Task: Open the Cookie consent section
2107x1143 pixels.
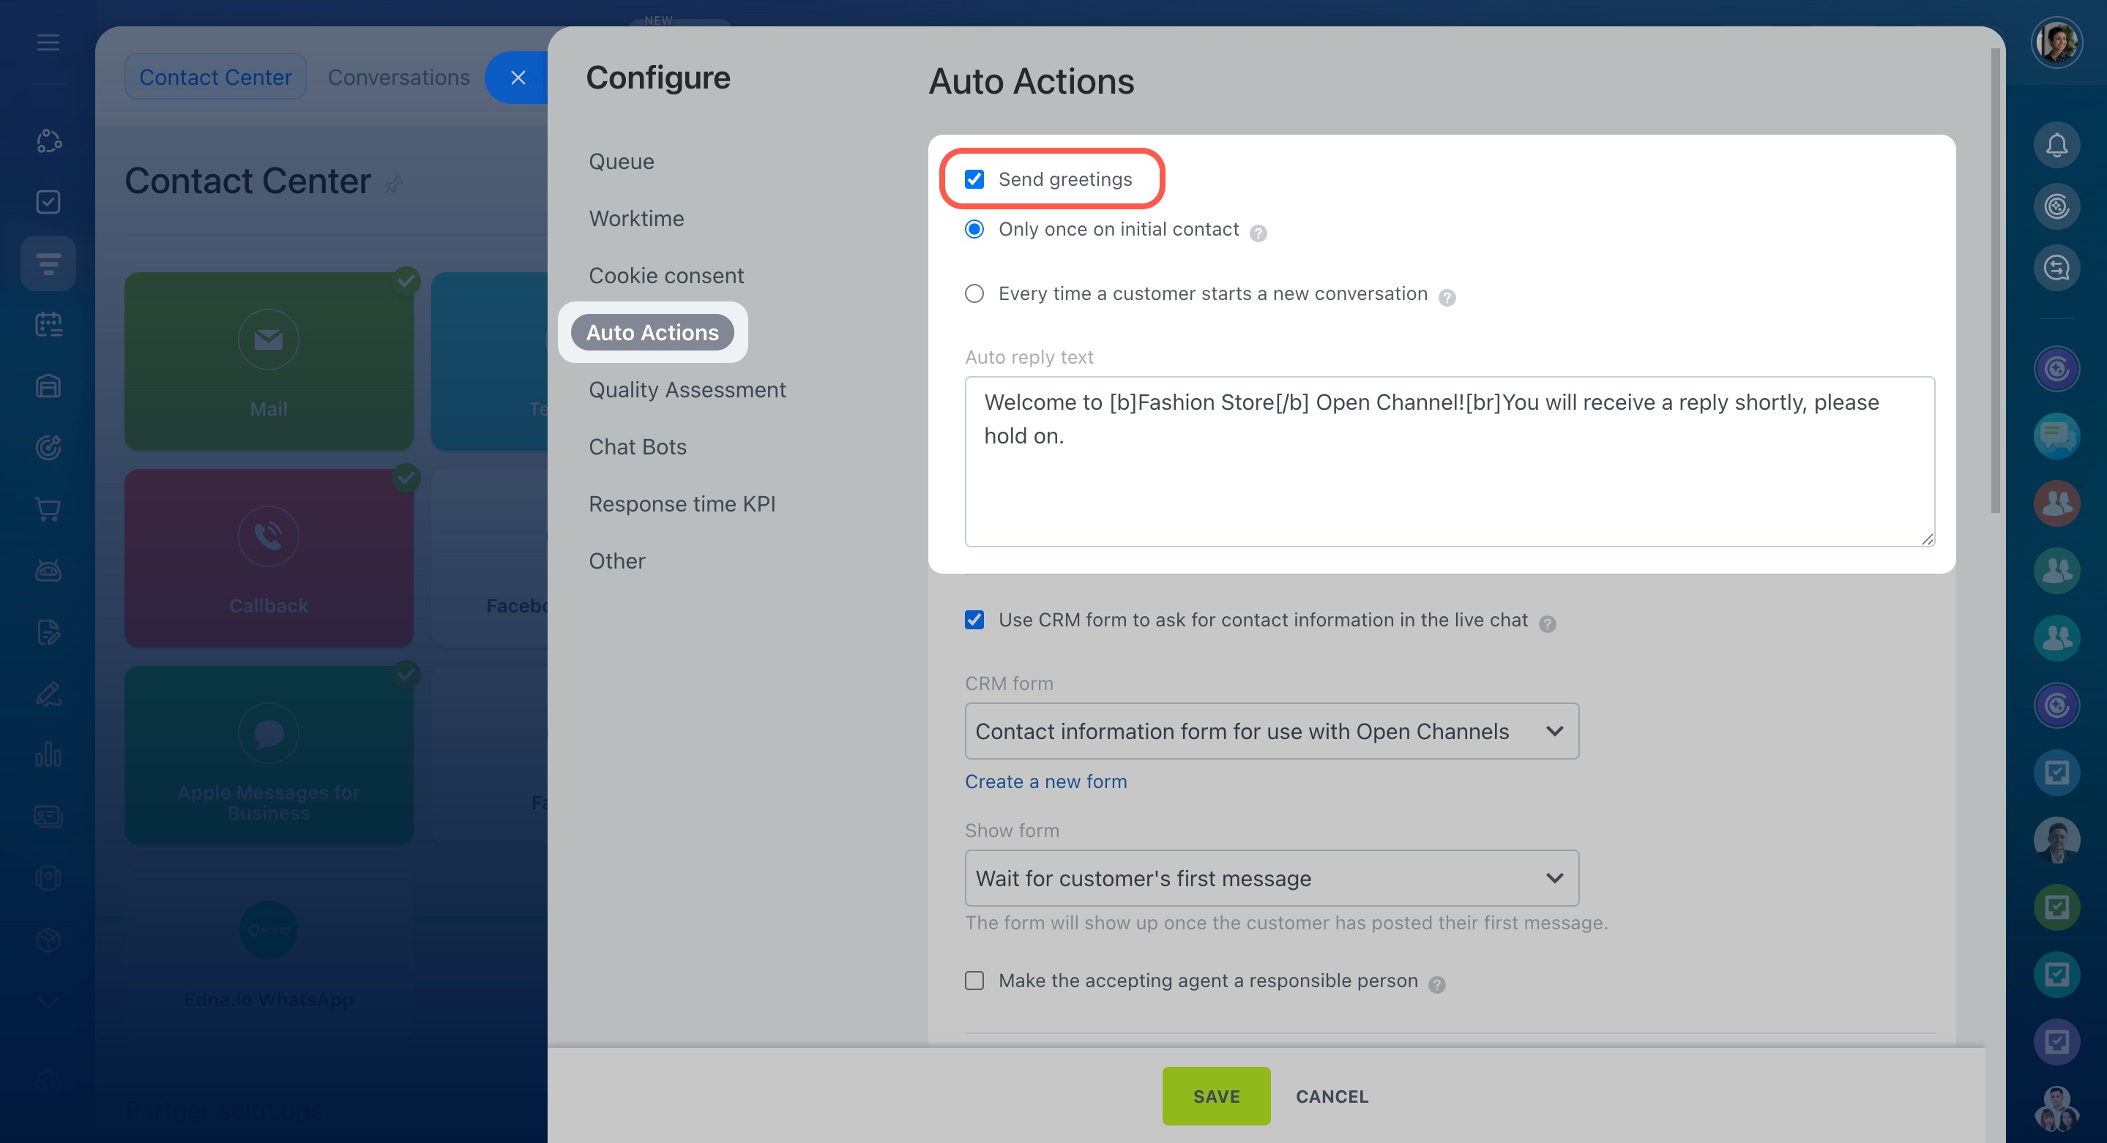Action: pos(665,276)
